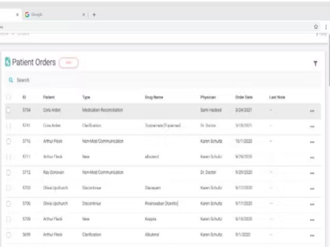330x247 pixels.
Task: Click the Patient Orders document icon
Action: click(x=7, y=62)
